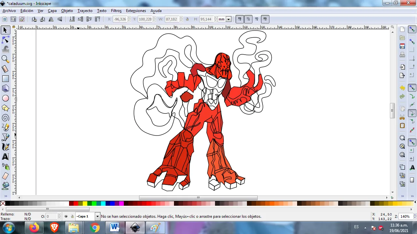Rotate selection 90° clockwise
Image resolution: width=417 pixels, height=234 pixels.
click(42, 19)
